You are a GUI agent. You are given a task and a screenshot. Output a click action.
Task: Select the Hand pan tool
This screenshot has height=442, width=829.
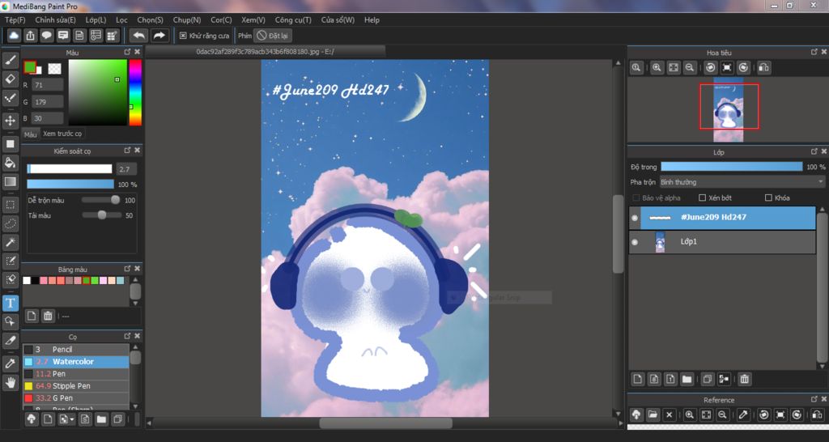click(10, 382)
